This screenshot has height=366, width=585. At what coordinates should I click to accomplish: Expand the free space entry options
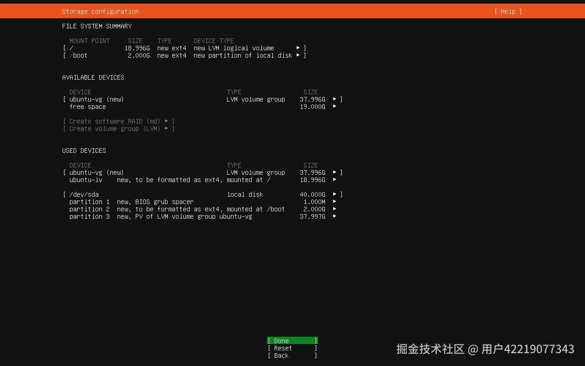tap(334, 107)
